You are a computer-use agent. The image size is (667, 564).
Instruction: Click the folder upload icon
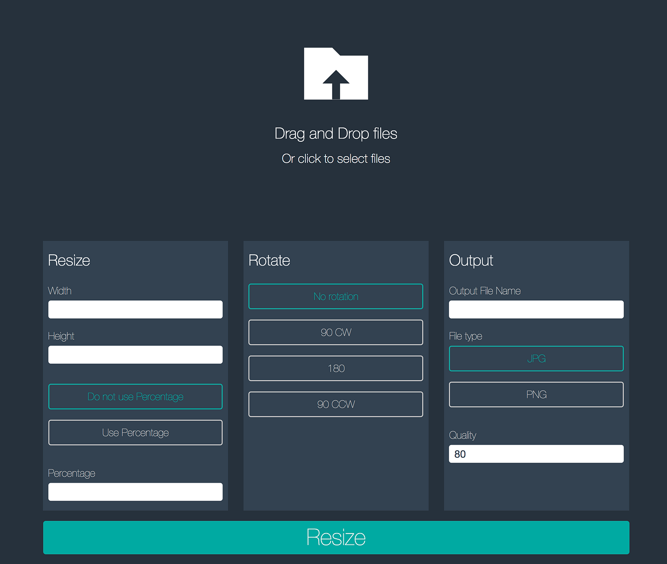point(336,74)
